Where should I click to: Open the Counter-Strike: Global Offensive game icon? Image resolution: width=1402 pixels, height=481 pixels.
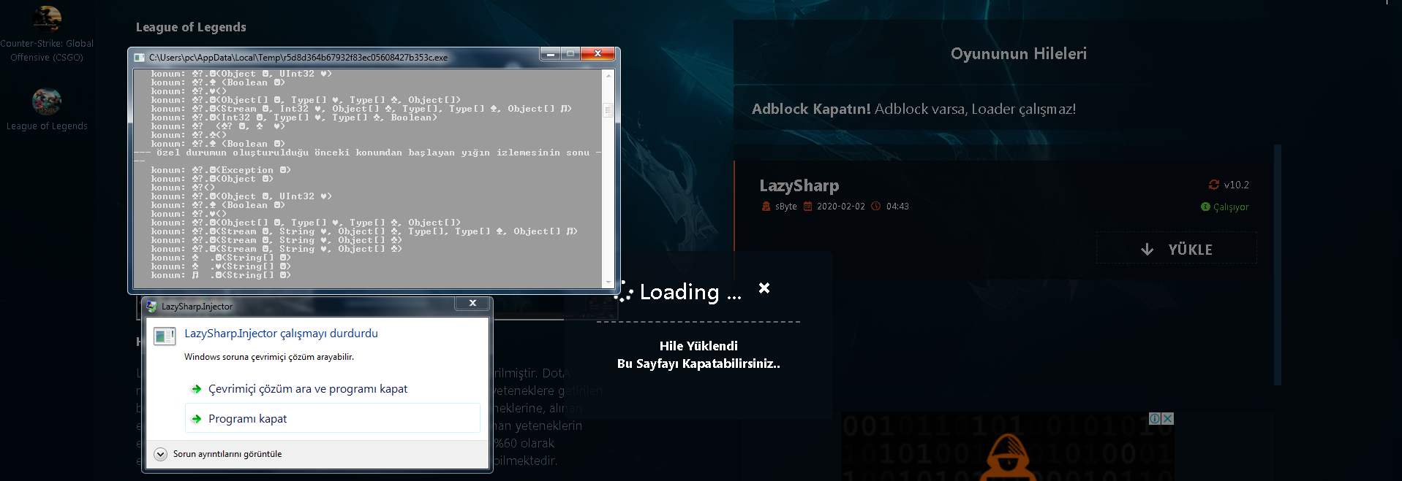47,18
